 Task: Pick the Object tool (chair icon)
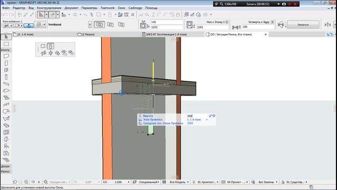pos(6,146)
